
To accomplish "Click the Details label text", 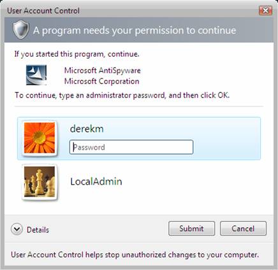I will click(38, 230).
